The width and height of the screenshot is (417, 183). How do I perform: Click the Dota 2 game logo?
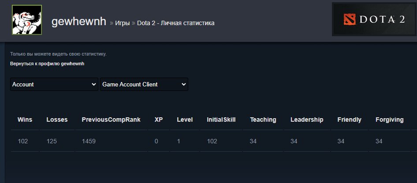[x=374, y=19]
